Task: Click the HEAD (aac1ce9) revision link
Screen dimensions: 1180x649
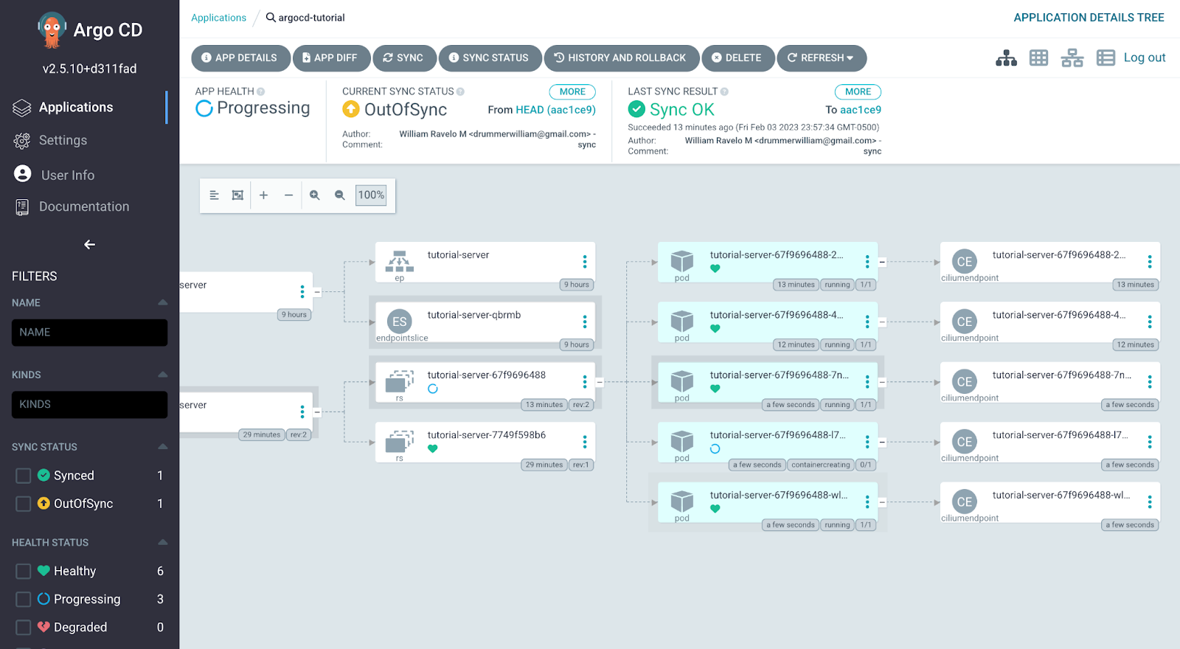Action: tap(555, 110)
